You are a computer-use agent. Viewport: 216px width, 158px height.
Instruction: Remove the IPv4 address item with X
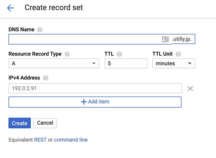pyautogui.click(x=190, y=89)
